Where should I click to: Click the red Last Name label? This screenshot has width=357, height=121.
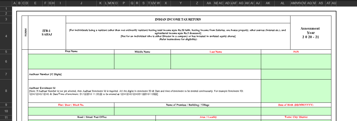(x=216, y=52)
